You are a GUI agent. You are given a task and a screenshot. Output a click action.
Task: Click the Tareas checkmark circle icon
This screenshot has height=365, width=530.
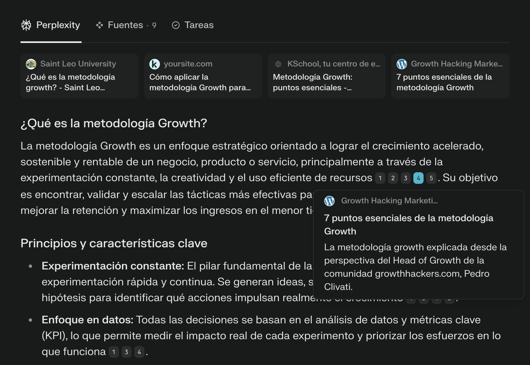176,25
